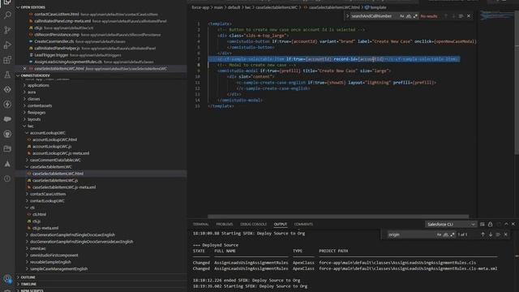Select the Output tab

point(280,224)
